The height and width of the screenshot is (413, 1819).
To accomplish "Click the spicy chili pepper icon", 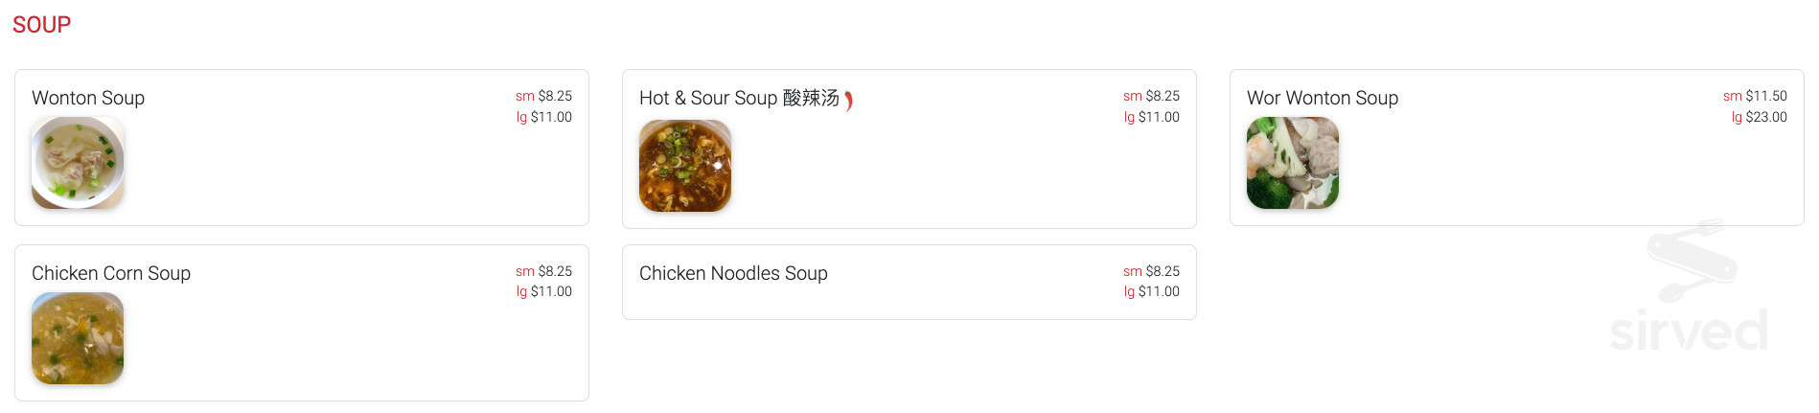I will (x=848, y=100).
